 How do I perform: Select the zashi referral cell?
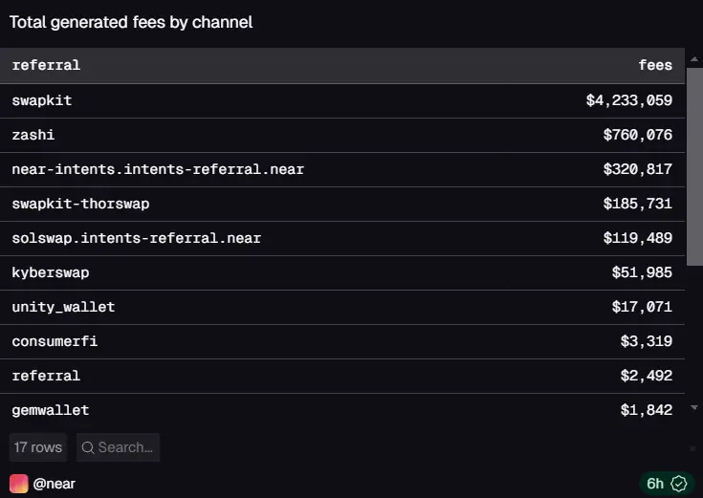click(x=33, y=135)
